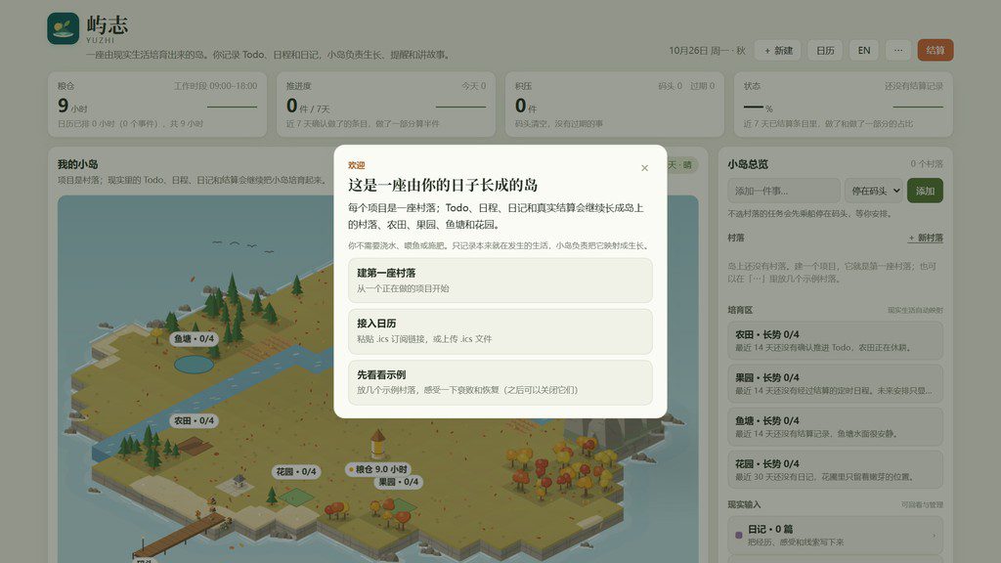Select the 果园 · 0/4 map label

399,482
